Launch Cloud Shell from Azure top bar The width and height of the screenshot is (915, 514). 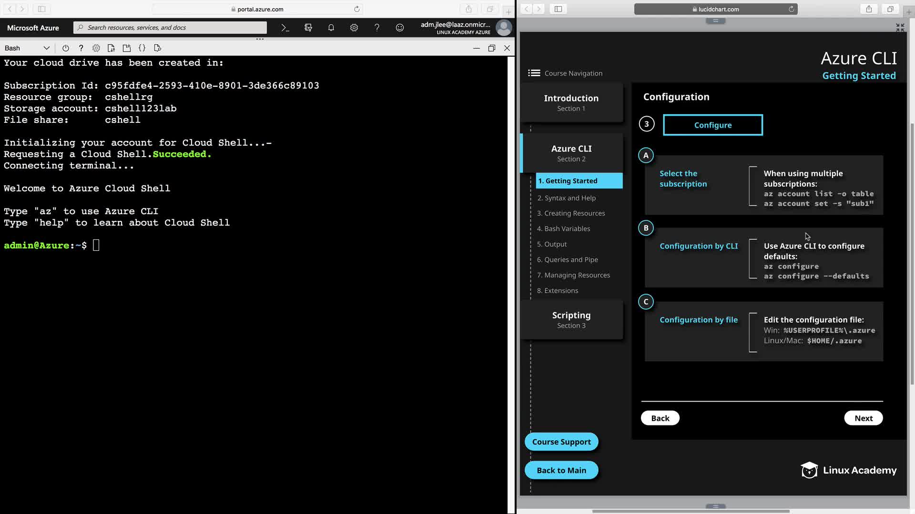[285, 28]
